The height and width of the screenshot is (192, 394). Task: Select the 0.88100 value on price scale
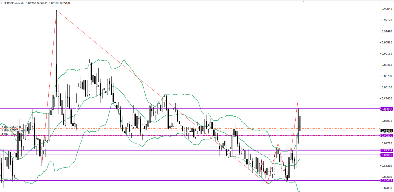coord(387,87)
